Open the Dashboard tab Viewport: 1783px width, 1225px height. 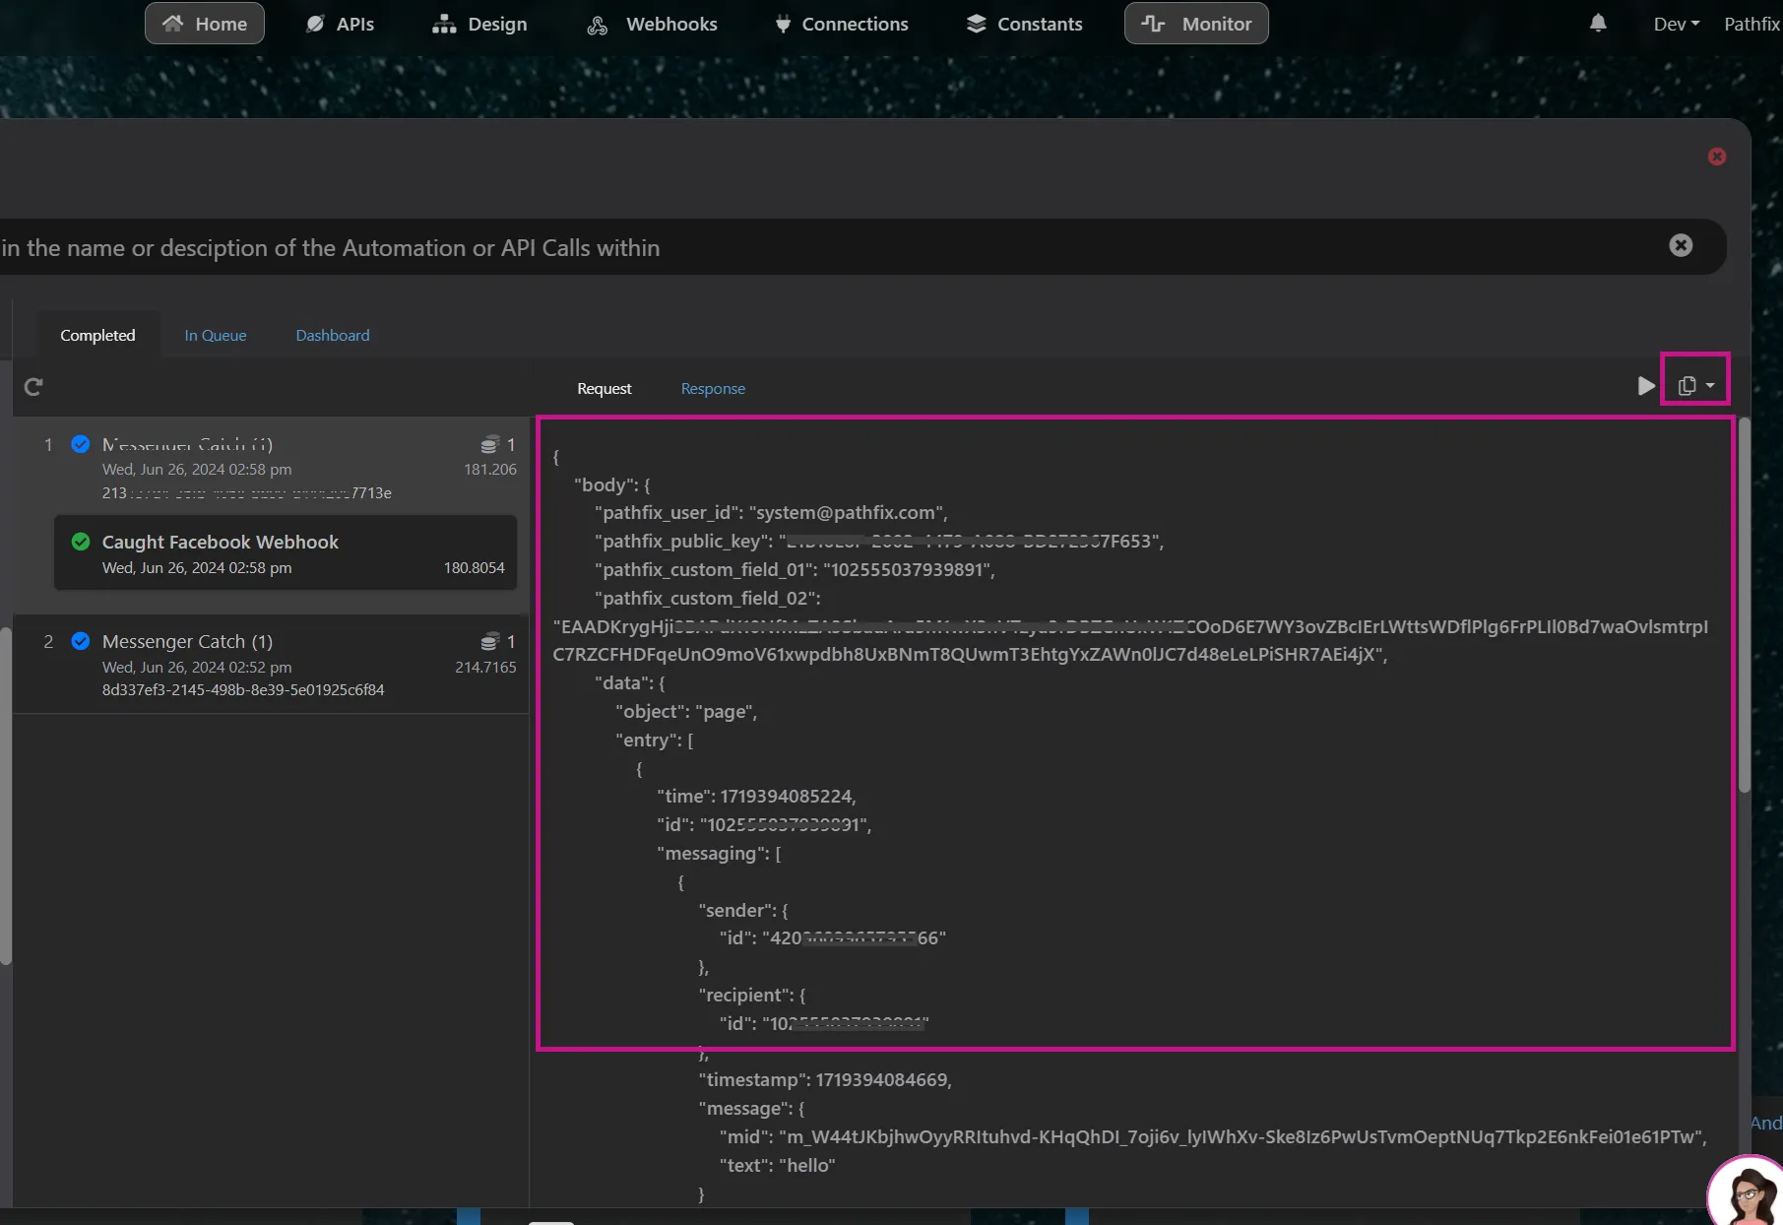point(333,335)
